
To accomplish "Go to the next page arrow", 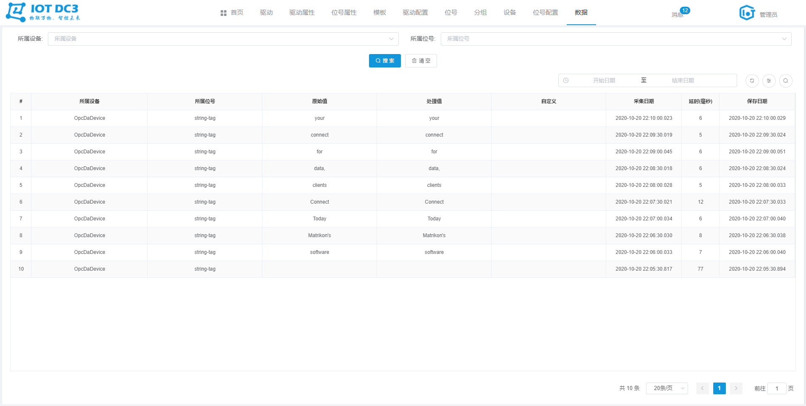I will (x=736, y=388).
